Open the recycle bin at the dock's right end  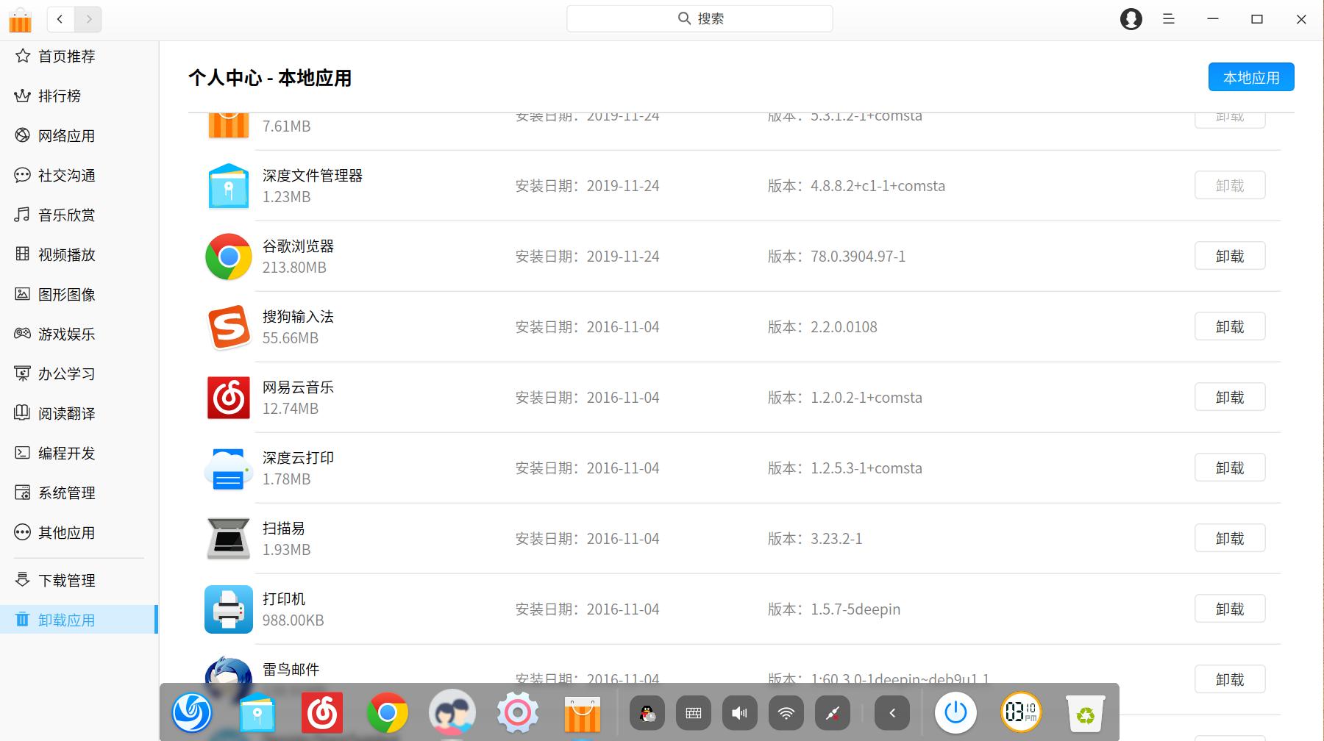pyautogui.click(x=1086, y=712)
